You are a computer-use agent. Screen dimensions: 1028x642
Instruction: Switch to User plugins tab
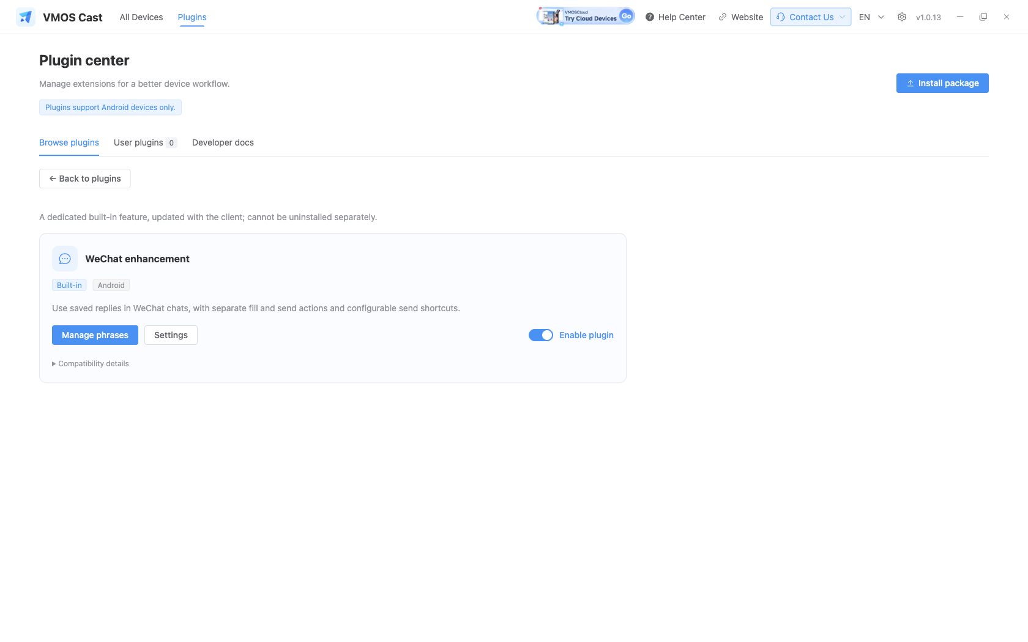point(146,142)
